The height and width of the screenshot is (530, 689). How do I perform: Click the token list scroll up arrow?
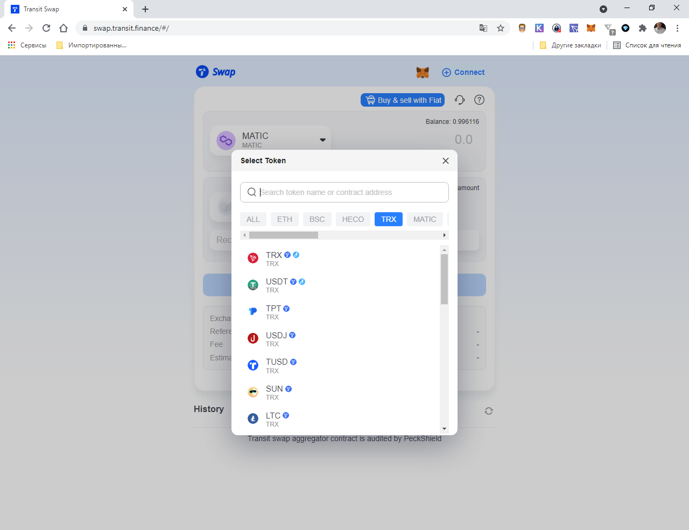coord(444,250)
